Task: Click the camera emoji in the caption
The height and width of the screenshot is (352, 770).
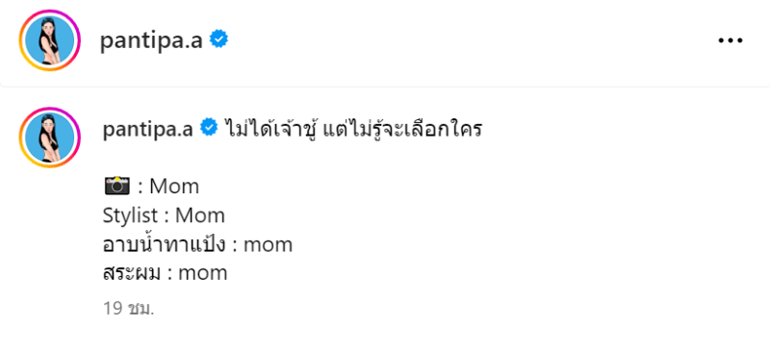Action: [x=117, y=187]
